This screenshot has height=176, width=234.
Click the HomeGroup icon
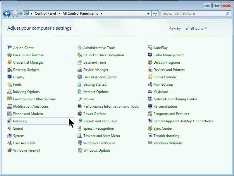pyautogui.click(x=150, y=84)
